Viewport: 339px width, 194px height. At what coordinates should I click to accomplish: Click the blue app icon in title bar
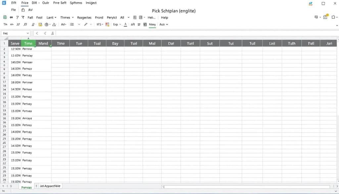[x=4, y=3]
